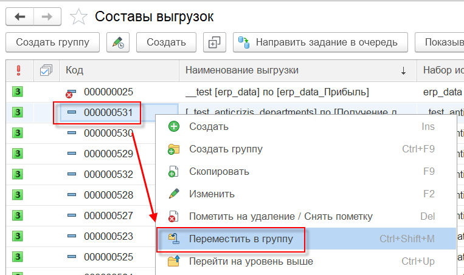Viewport: 464px width, 275px height.
Task: Click the pencil with clock toolbar icon
Action: [x=117, y=42]
